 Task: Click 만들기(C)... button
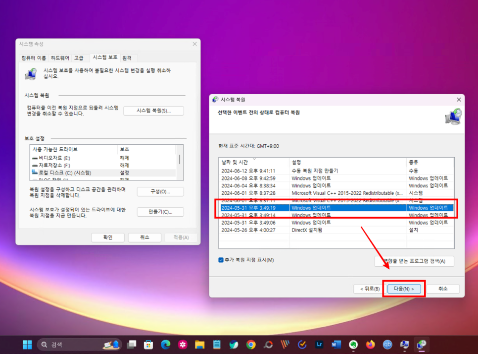tap(160, 212)
